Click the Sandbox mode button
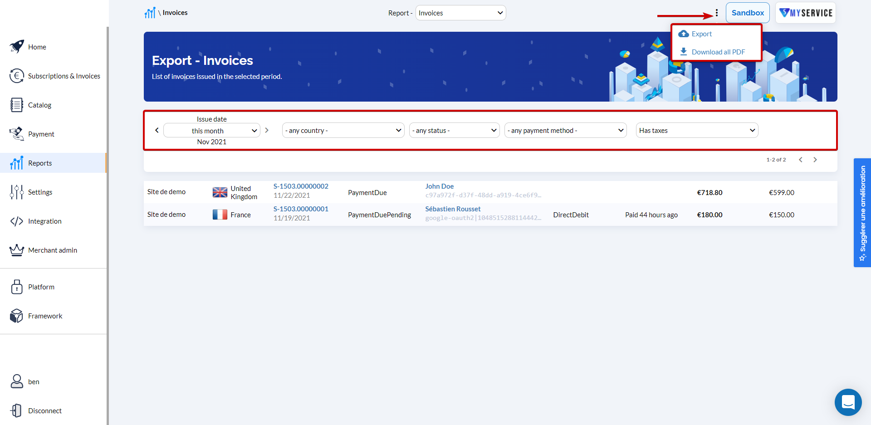 (x=748, y=13)
